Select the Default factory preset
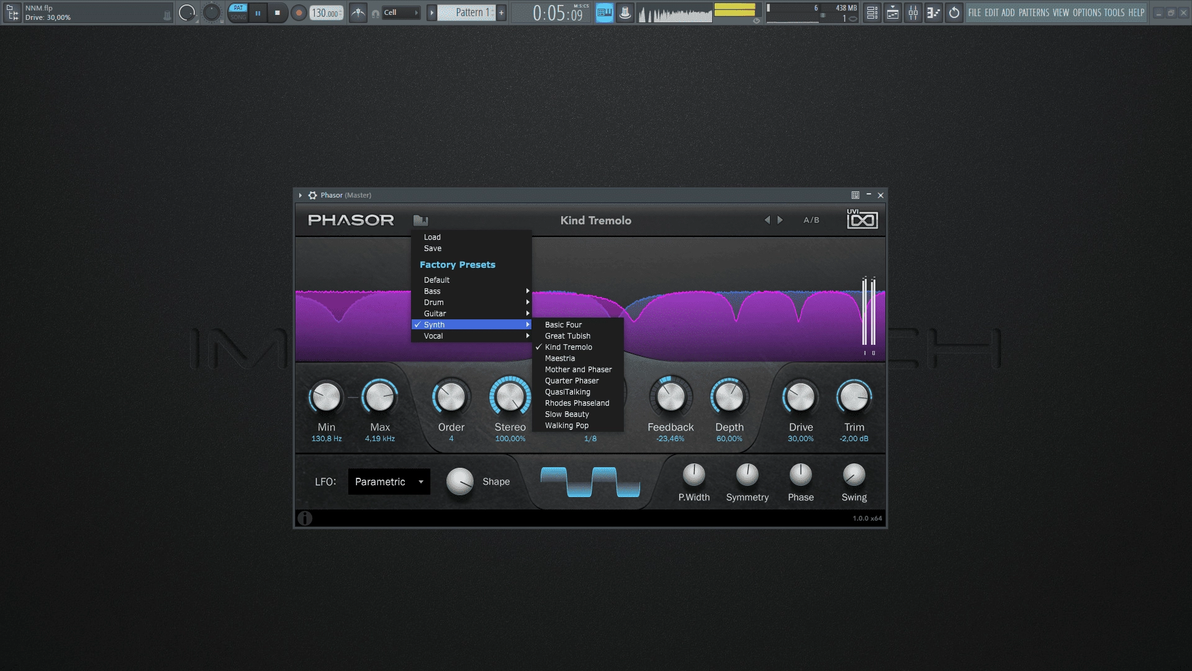1192x671 pixels. 471,280
